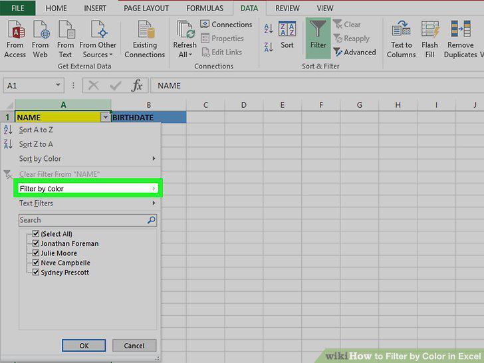Select column G header
484x363 pixels.
coord(359,105)
